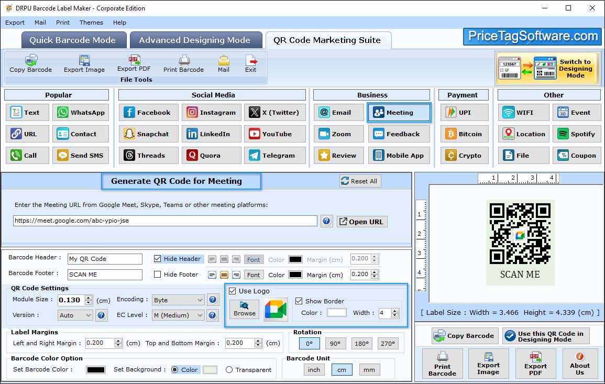Set barcode unit to inch
Image resolution: width=605 pixels, height=384 pixels.
314,370
